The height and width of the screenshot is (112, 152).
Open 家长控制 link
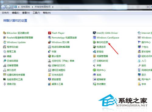(146, 52)
